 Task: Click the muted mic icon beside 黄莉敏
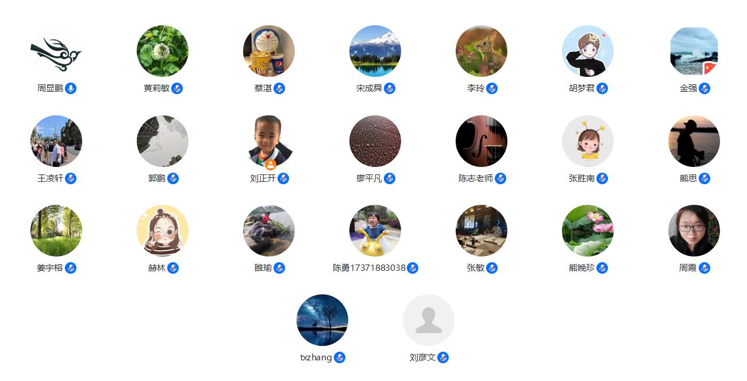[x=177, y=88]
